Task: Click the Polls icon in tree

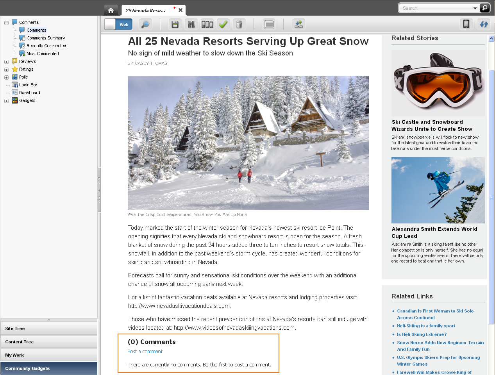Action: [x=15, y=77]
